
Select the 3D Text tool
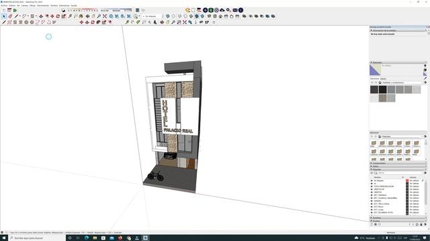pyautogui.click(x=155, y=22)
